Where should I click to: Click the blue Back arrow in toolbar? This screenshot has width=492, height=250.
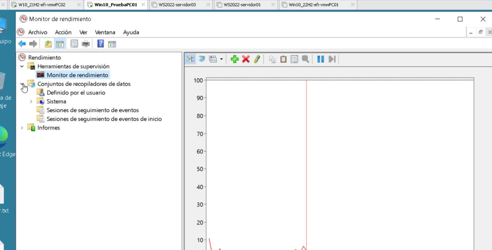[x=22, y=44]
